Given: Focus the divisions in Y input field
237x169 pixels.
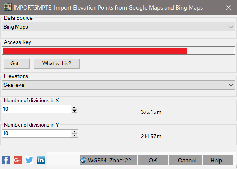Looking at the screenshot, I should click(x=37, y=134).
